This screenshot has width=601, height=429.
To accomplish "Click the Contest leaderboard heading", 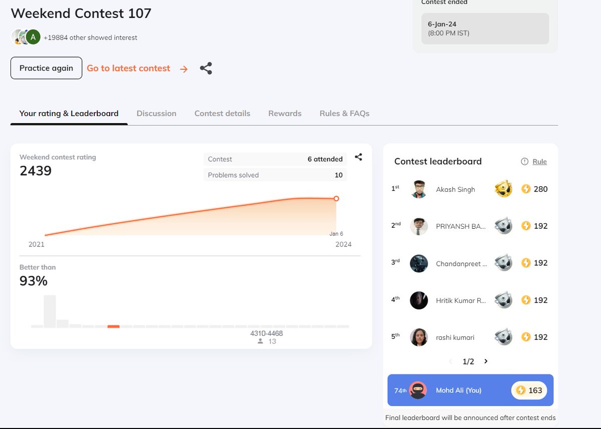I will pos(438,161).
